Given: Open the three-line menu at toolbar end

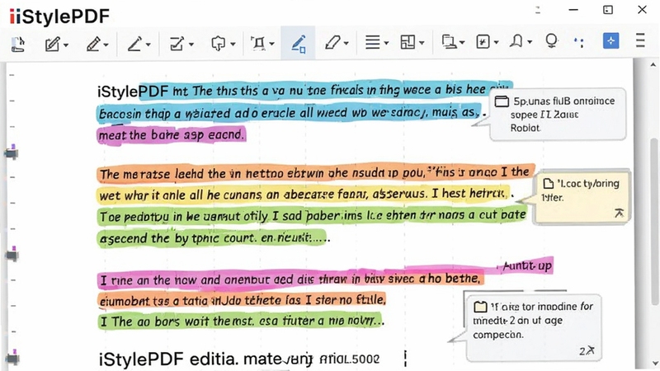Looking at the screenshot, I should (x=640, y=40).
